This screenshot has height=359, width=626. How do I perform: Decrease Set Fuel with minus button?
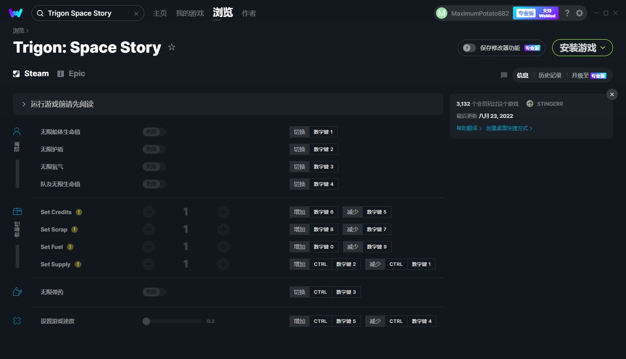pyautogui.click(x=149, y=247)
